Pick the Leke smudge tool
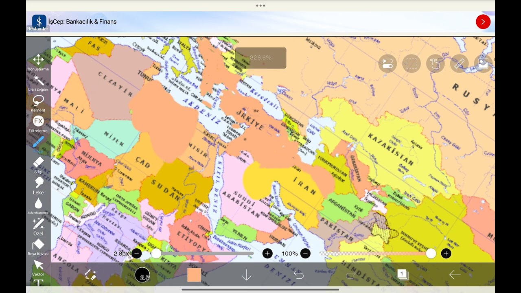Viewport: 521px width, 293px height. click(38, 186)
